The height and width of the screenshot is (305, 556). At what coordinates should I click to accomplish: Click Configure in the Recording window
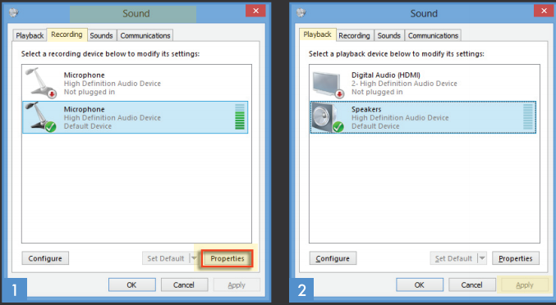tap(45, 258)
